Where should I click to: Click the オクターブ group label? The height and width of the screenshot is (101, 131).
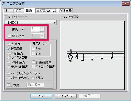[39, 43]
